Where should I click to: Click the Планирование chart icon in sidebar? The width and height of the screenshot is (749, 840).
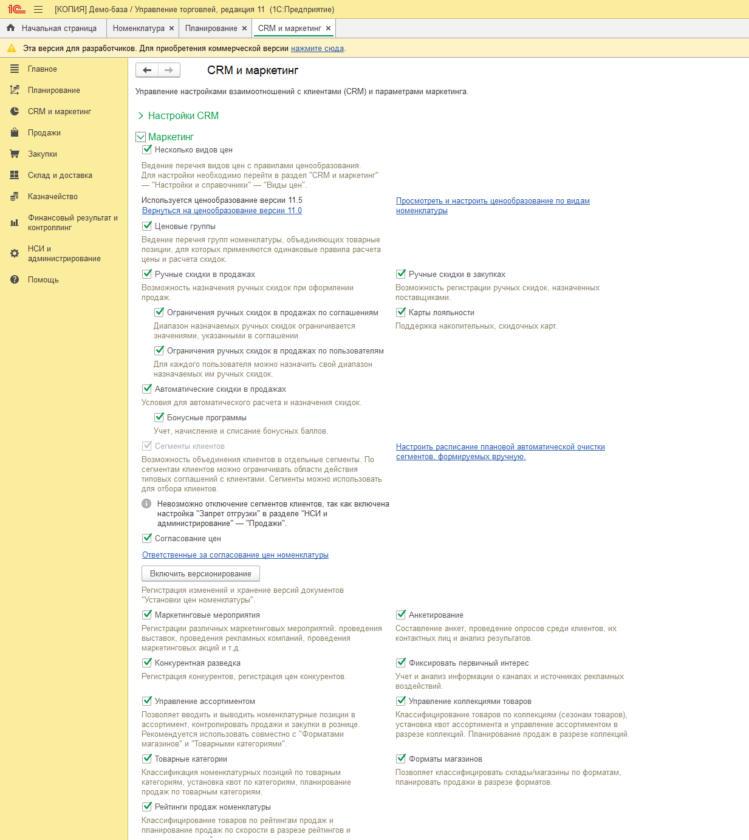pos(15,90)
